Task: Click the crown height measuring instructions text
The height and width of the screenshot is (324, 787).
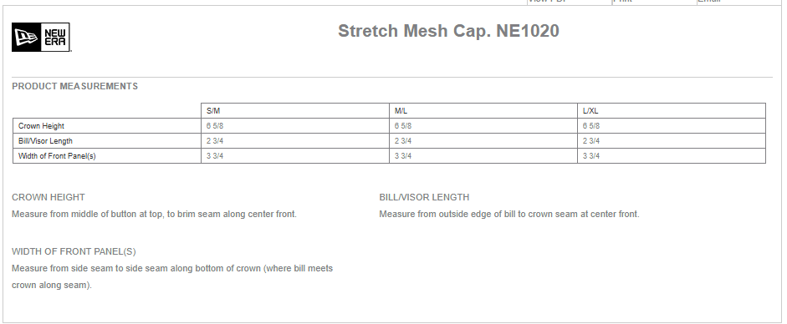Action: [154, 214]
